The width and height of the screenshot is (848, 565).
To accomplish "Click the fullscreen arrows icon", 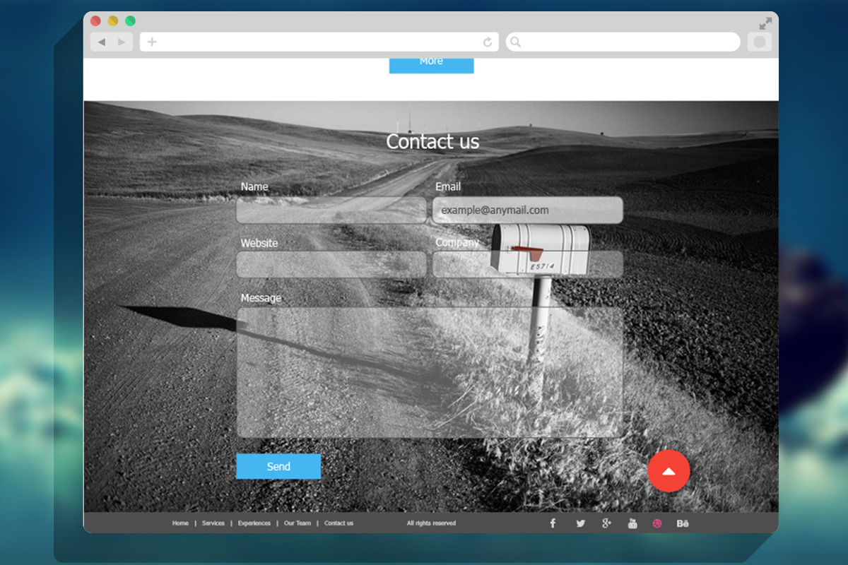I will pos(765,23).
